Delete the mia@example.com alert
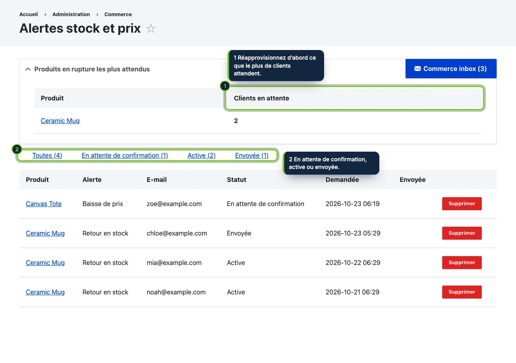Image resolution: width=516 pixels, height=363 pixels. [x=462, y=263]
